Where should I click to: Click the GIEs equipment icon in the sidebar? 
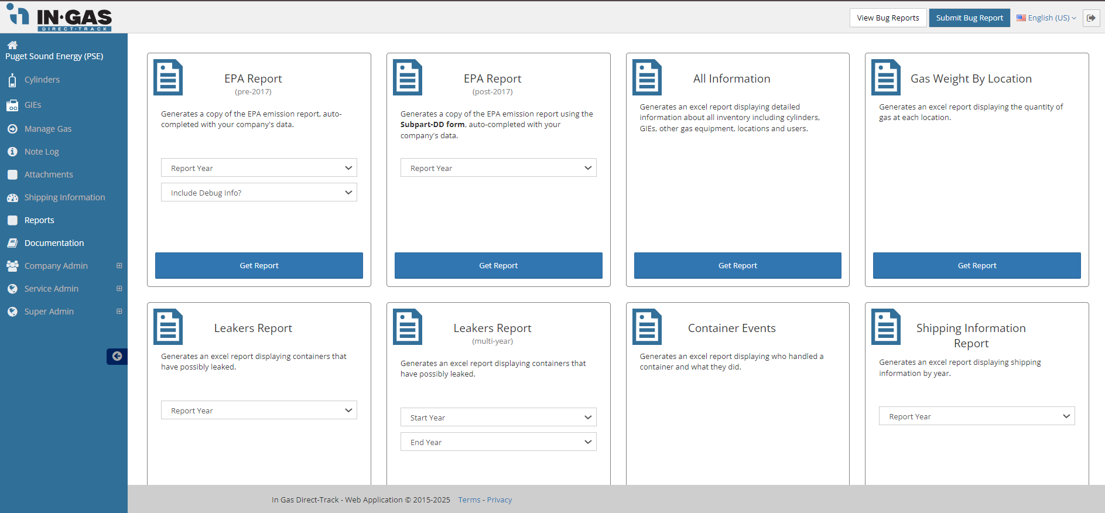click(12, 105)
